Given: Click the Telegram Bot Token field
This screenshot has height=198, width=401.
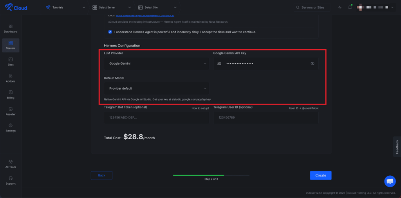Looking at the screenshot, I should (x=156, y=117).
